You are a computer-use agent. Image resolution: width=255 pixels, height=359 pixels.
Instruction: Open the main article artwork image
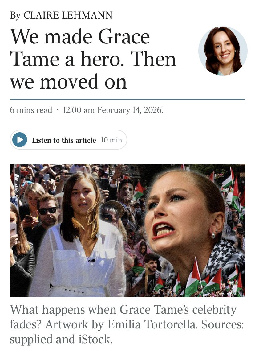click(x=127, y=231)
